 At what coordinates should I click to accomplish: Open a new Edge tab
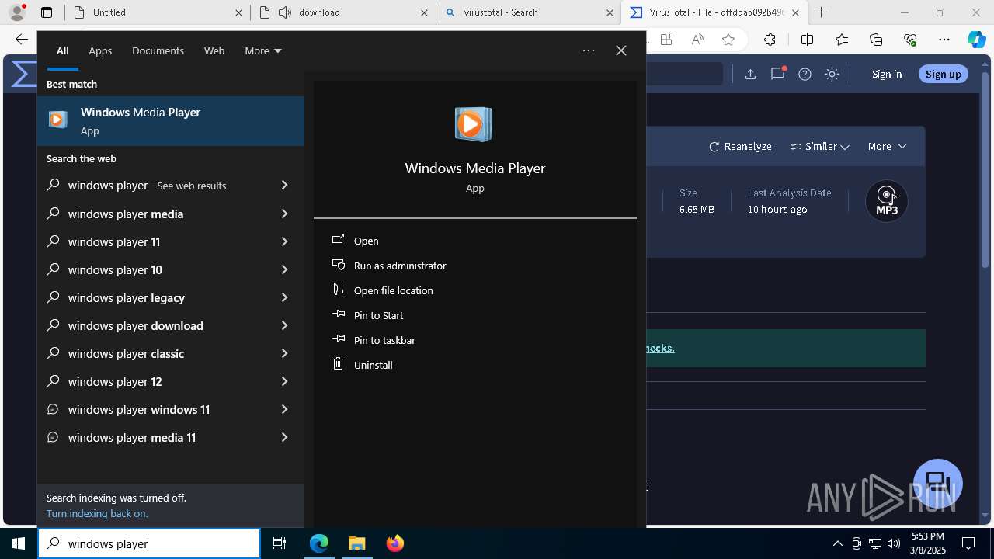click(821, 12)
